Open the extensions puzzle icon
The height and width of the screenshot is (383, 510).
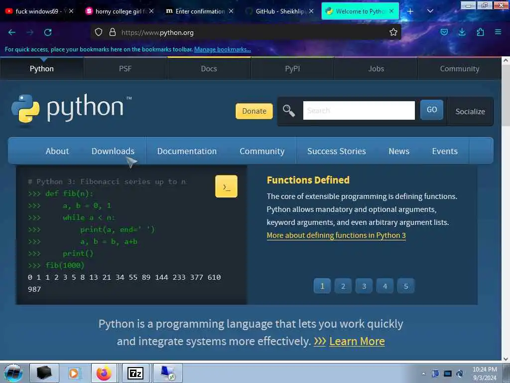click(x=480, y=32)
